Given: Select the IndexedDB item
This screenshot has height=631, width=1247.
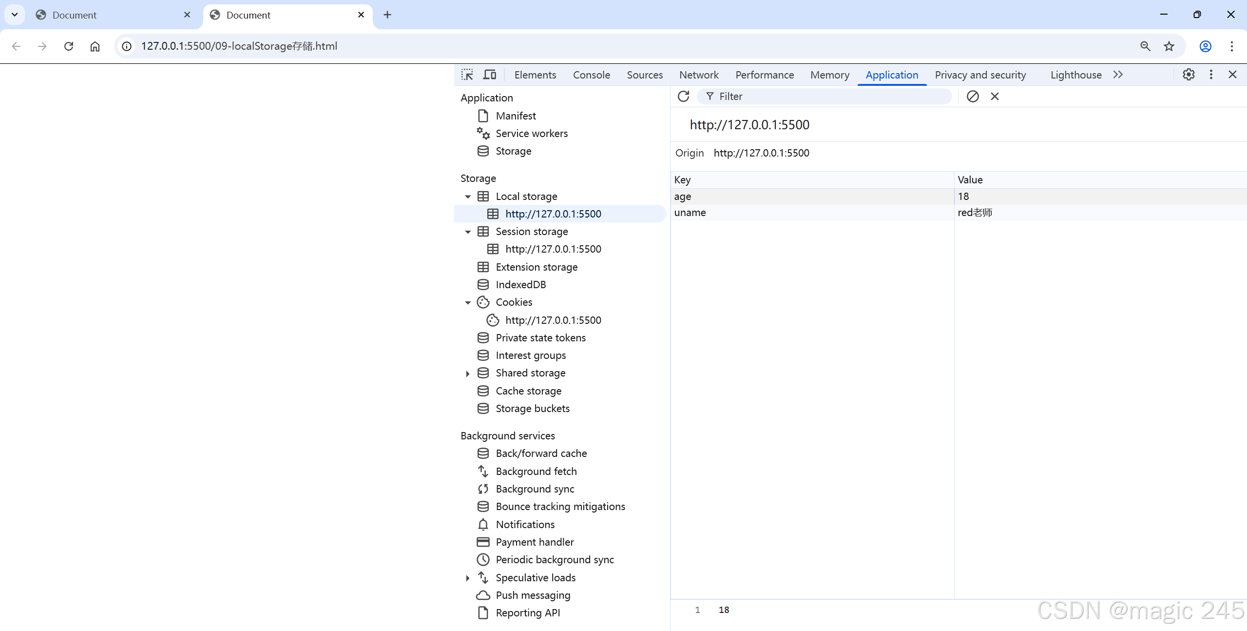Looking at the screenshot, I should coord(520,285).
